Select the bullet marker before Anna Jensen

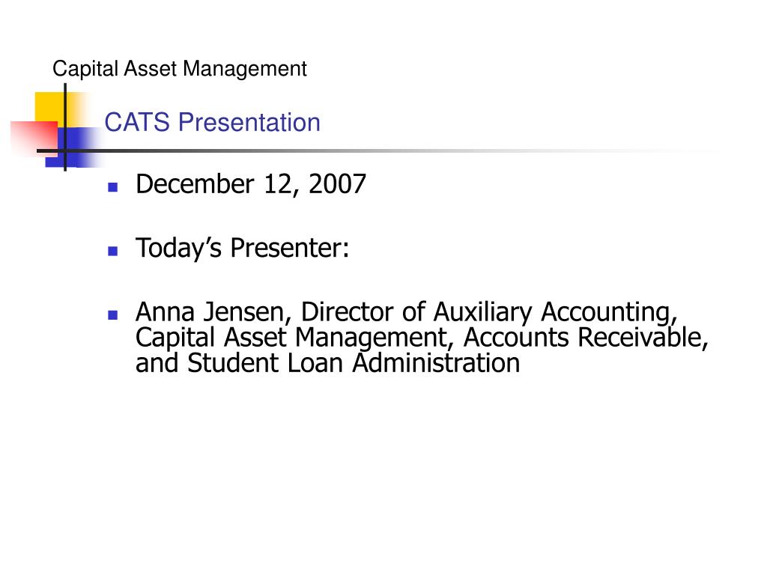click(113, 315)
